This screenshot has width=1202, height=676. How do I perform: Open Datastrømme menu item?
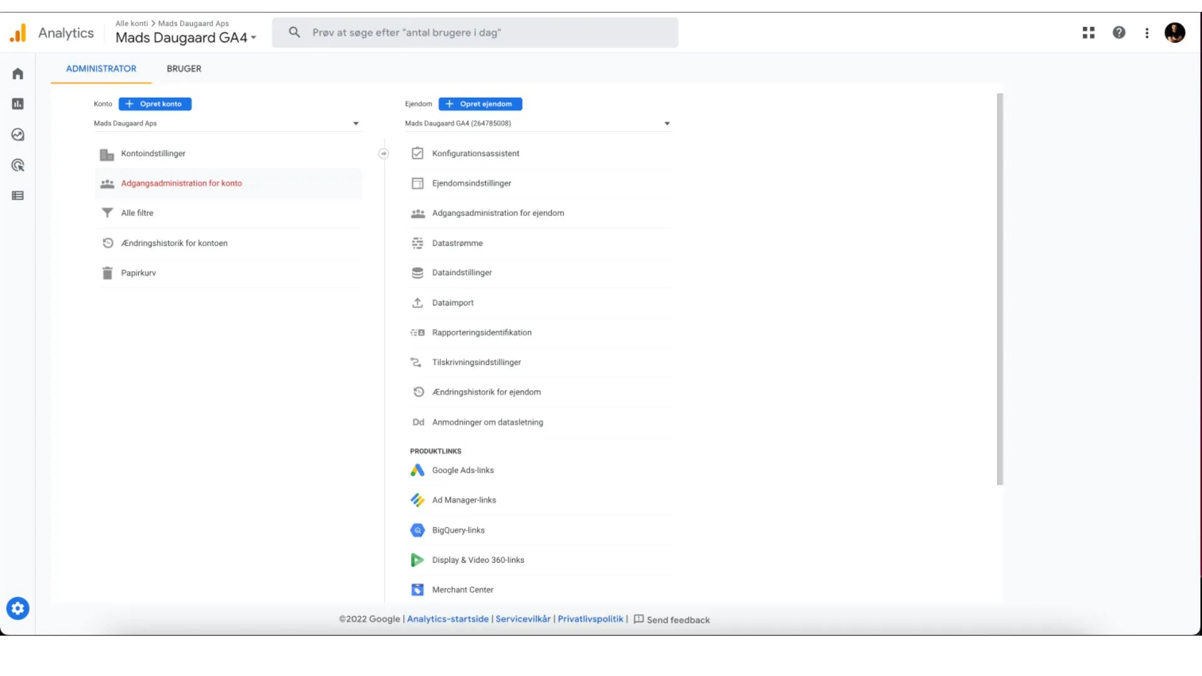[540, 243]
